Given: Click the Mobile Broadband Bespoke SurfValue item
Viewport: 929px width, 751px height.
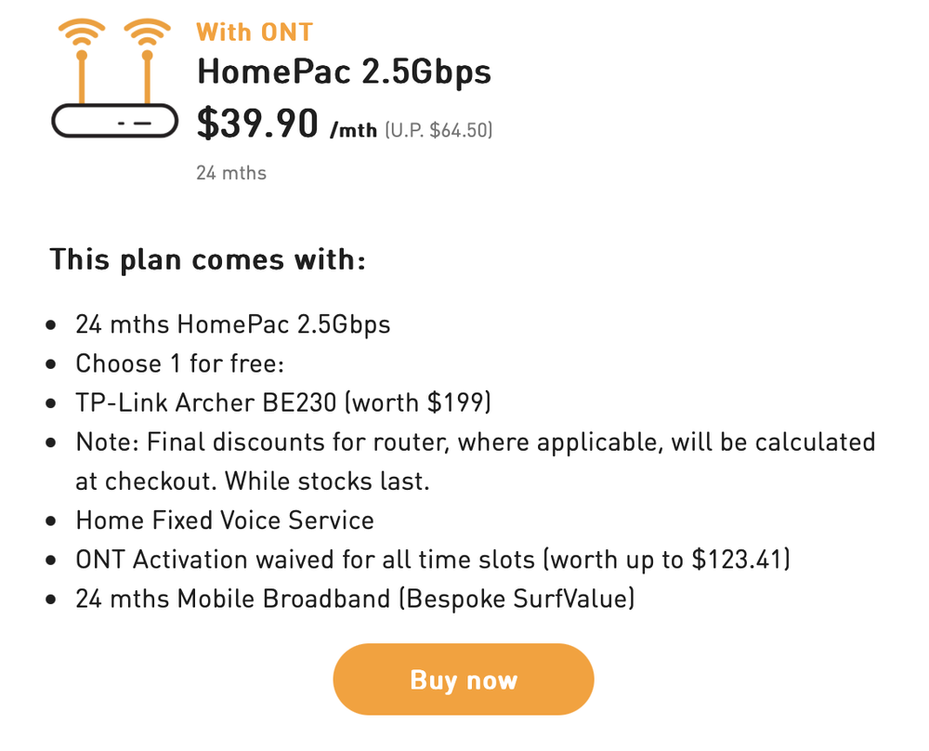Looking at the screenshot, I should click(x=355, y=598).
